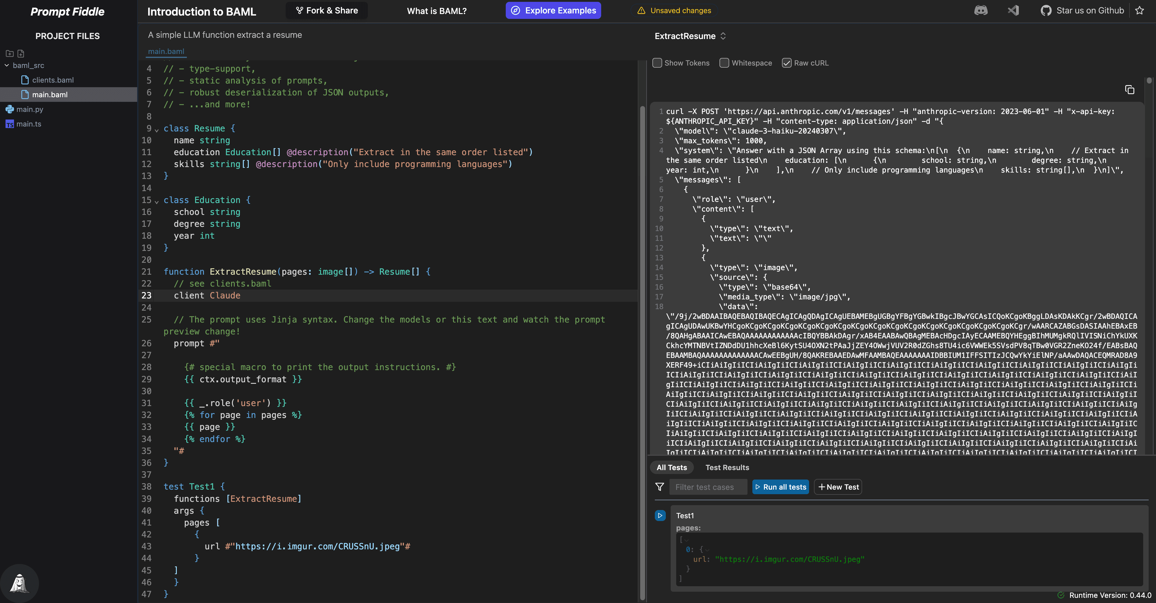1156x603 pixels.
Task: Click the Filter test cases field
Action: [x=708, y=487]
